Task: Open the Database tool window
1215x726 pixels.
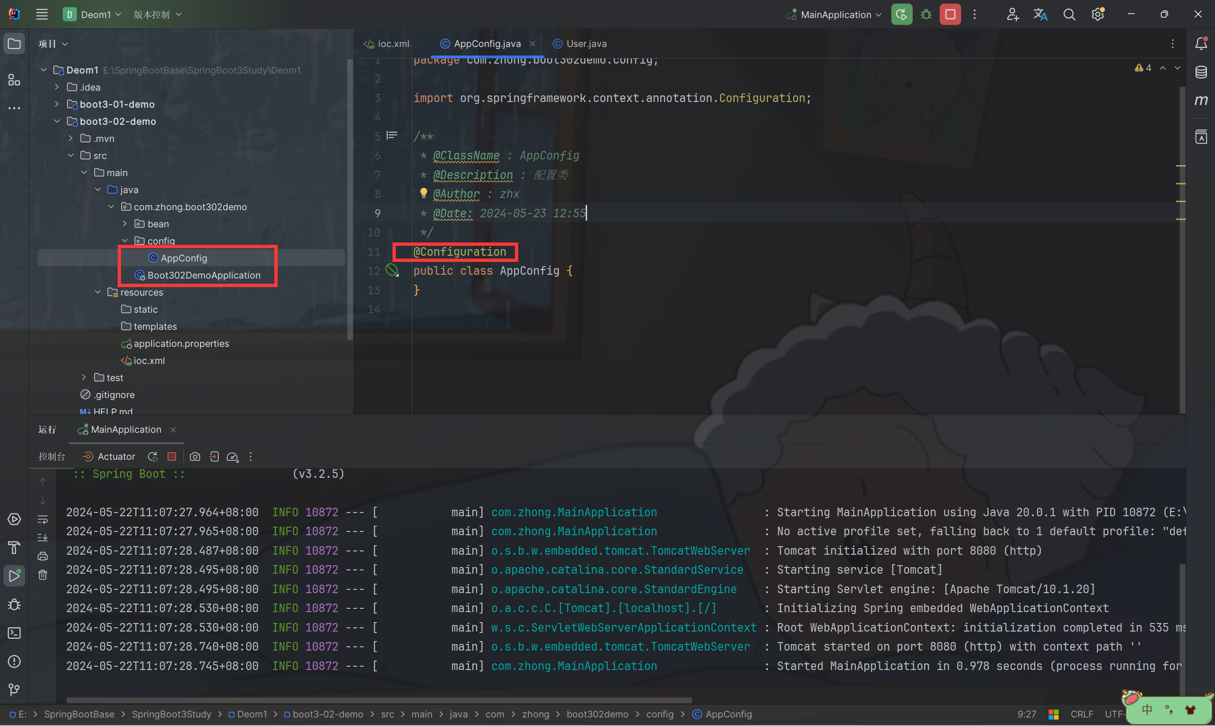Action: [x=1201, y=73]
